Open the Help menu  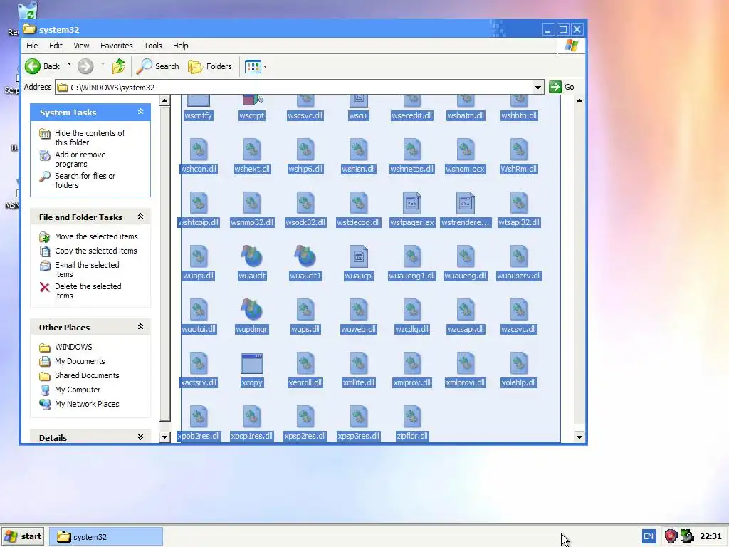(180, 46)
